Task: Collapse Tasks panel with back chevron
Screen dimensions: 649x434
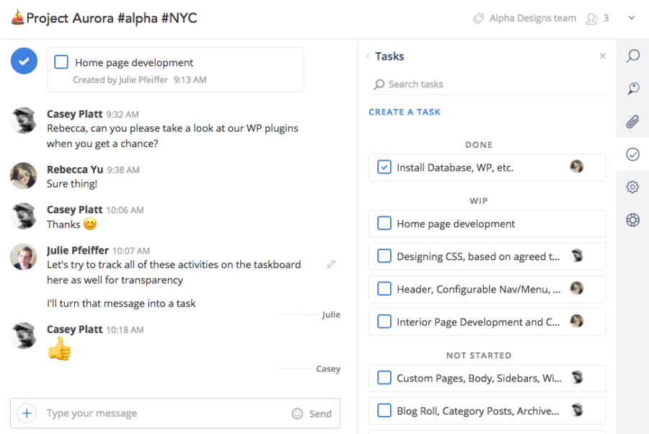Action: point(368,57)
